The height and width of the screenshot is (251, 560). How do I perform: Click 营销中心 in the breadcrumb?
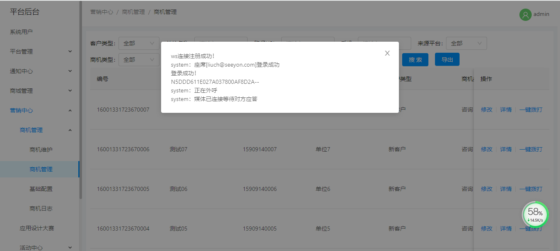pyautogui.click(x=102, y=12)
